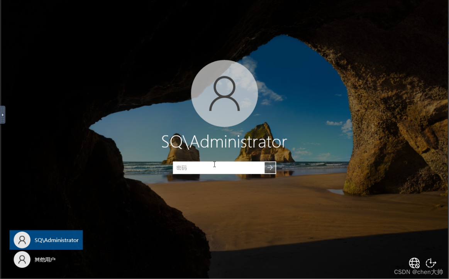This screenshot has height=279, width=449.
Task: Submit password with the arrow button
Action: point(270,168)
